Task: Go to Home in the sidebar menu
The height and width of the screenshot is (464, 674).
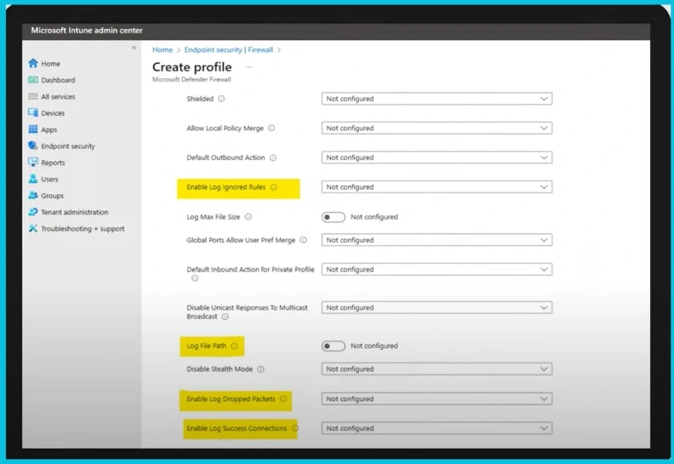Action: pos(51,64)
